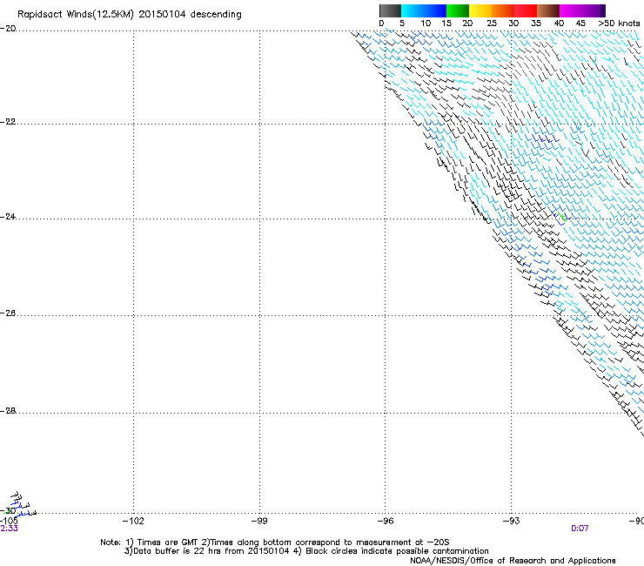Click the -96 longitude axis label
Viewport: 644px width, 566px height.
(386, 522)
